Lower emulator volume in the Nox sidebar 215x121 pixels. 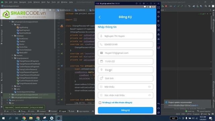(x=159, y=21)
